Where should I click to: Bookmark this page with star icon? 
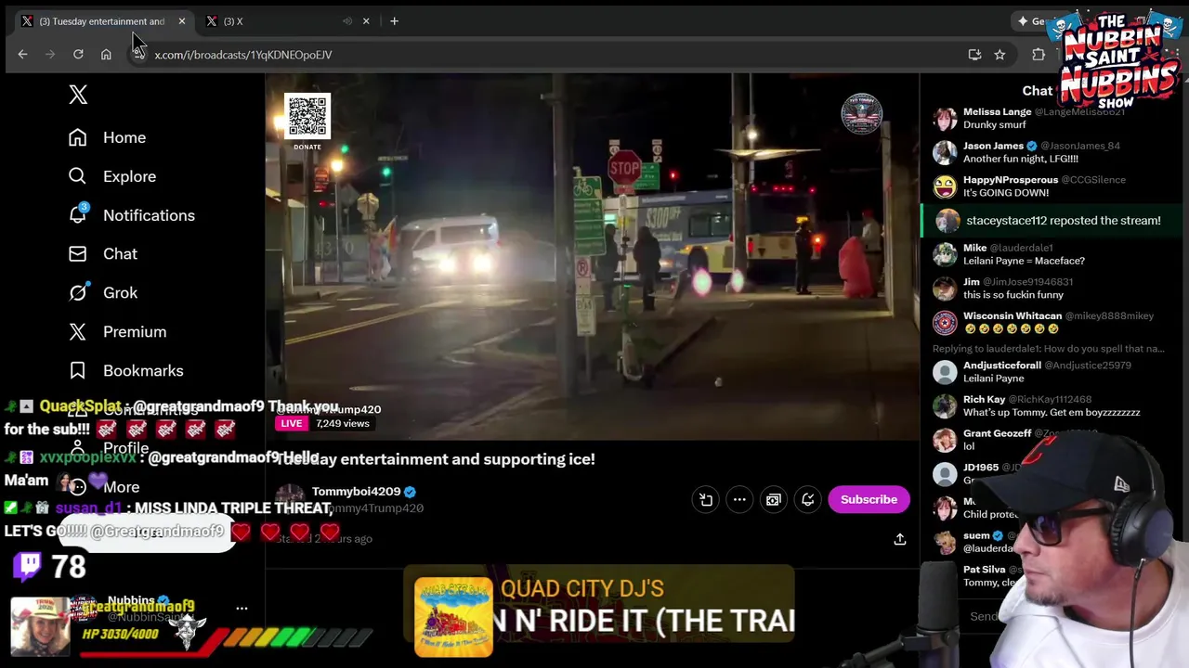[1000, 55]
